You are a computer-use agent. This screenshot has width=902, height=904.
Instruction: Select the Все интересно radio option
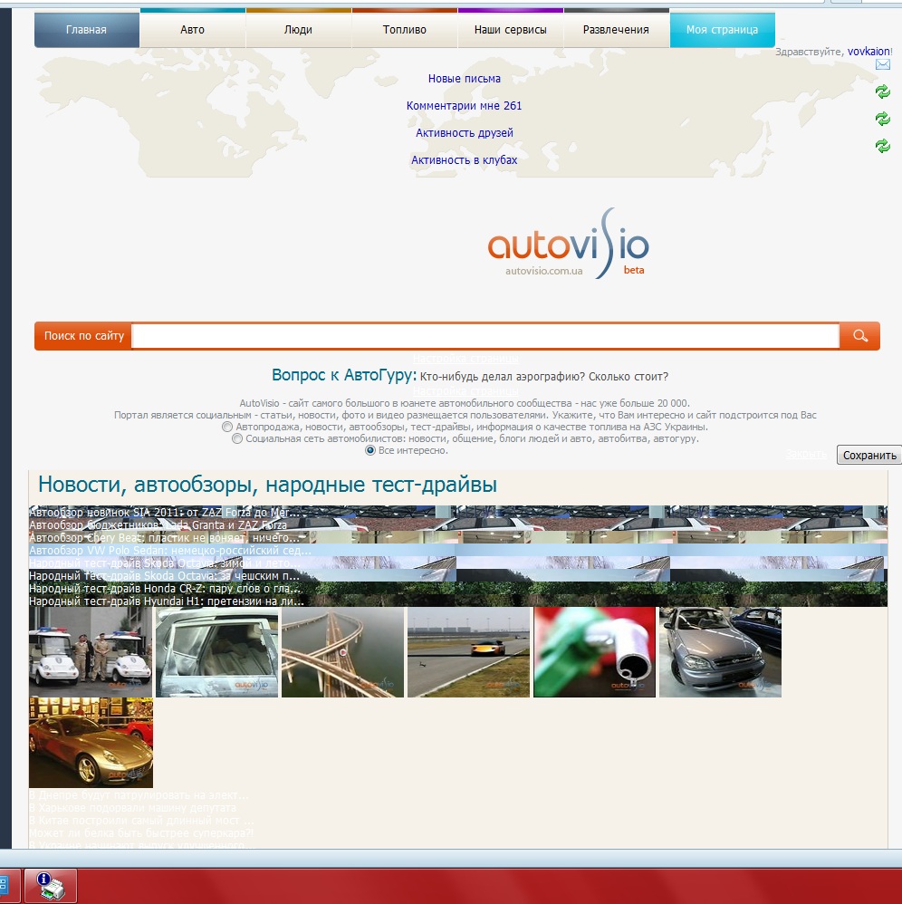point(370,450)
